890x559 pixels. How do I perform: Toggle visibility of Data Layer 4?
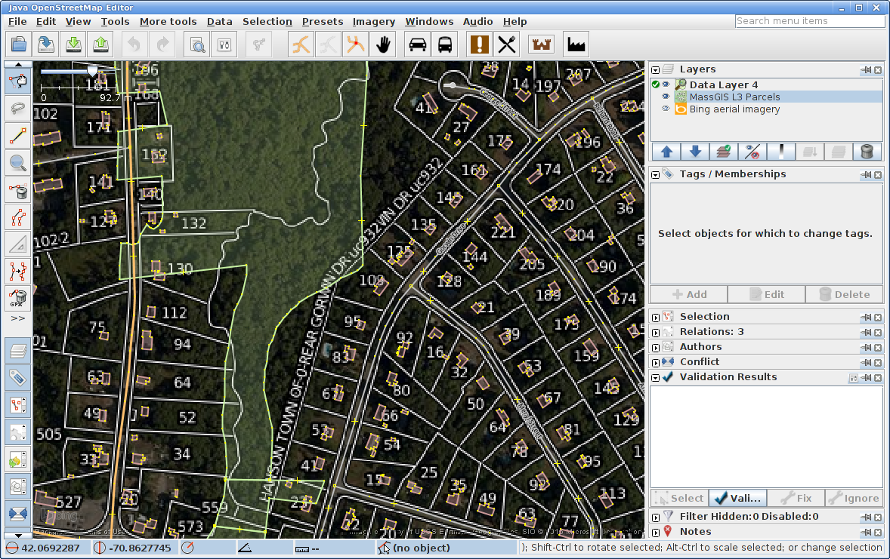[666, 84]
